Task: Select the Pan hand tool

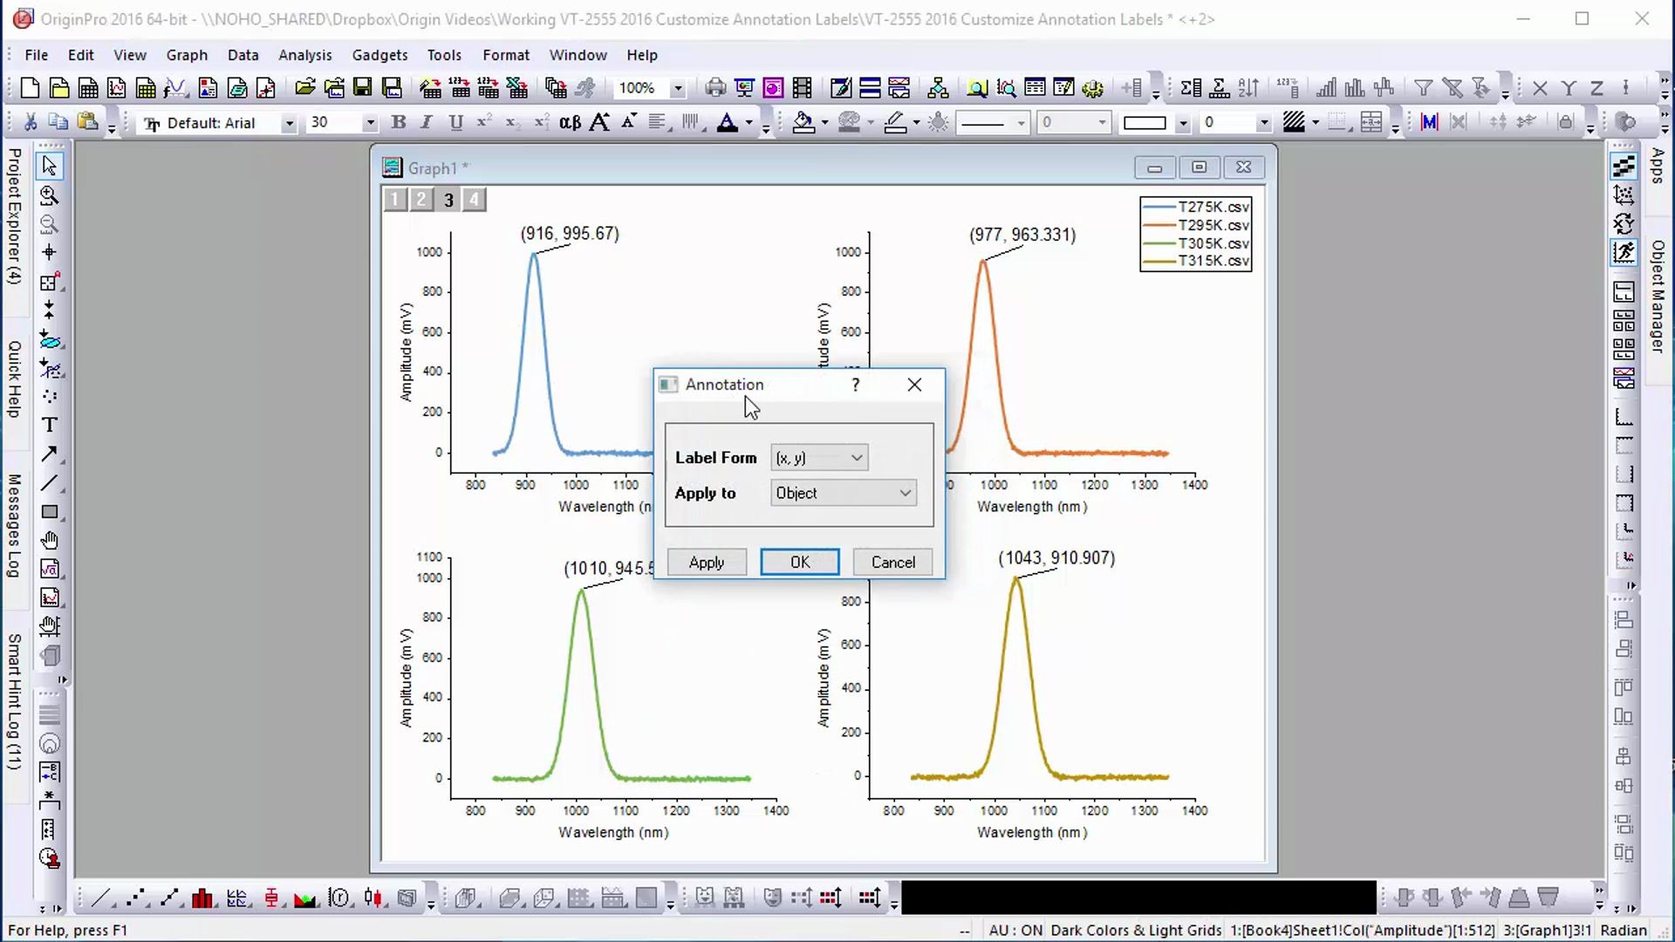Action: click(x=49, y=541)
